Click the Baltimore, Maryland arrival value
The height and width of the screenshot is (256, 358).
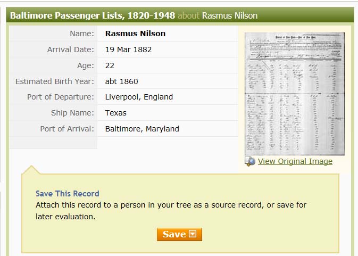(142, 129)
